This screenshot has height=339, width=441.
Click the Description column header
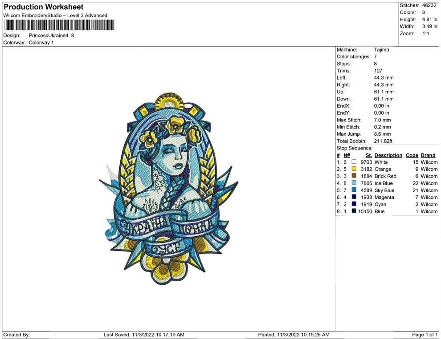coord(388,155)
